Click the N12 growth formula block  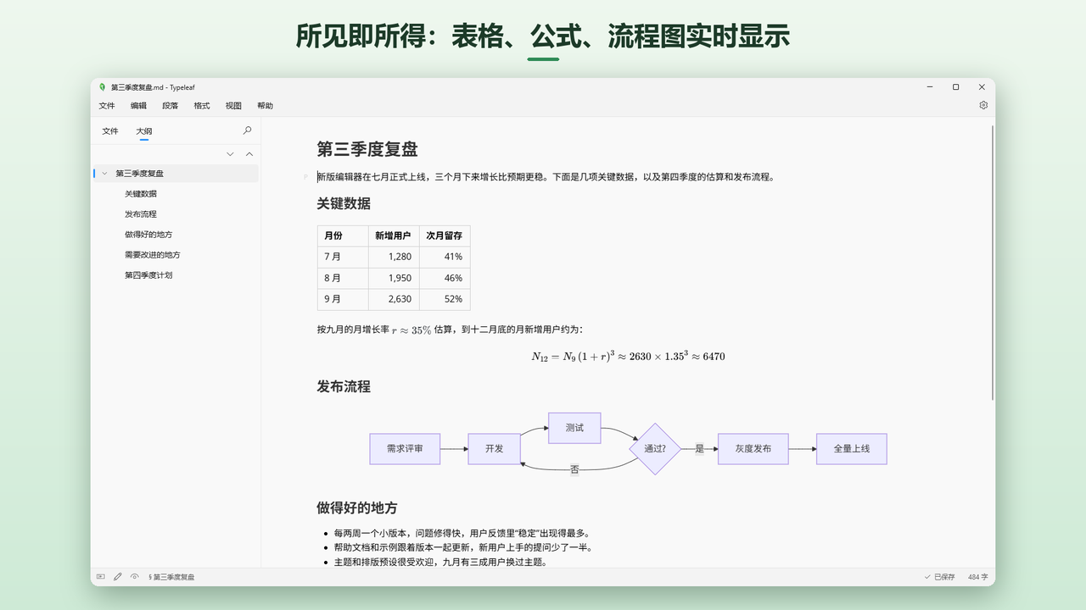(x=628, y=356)
